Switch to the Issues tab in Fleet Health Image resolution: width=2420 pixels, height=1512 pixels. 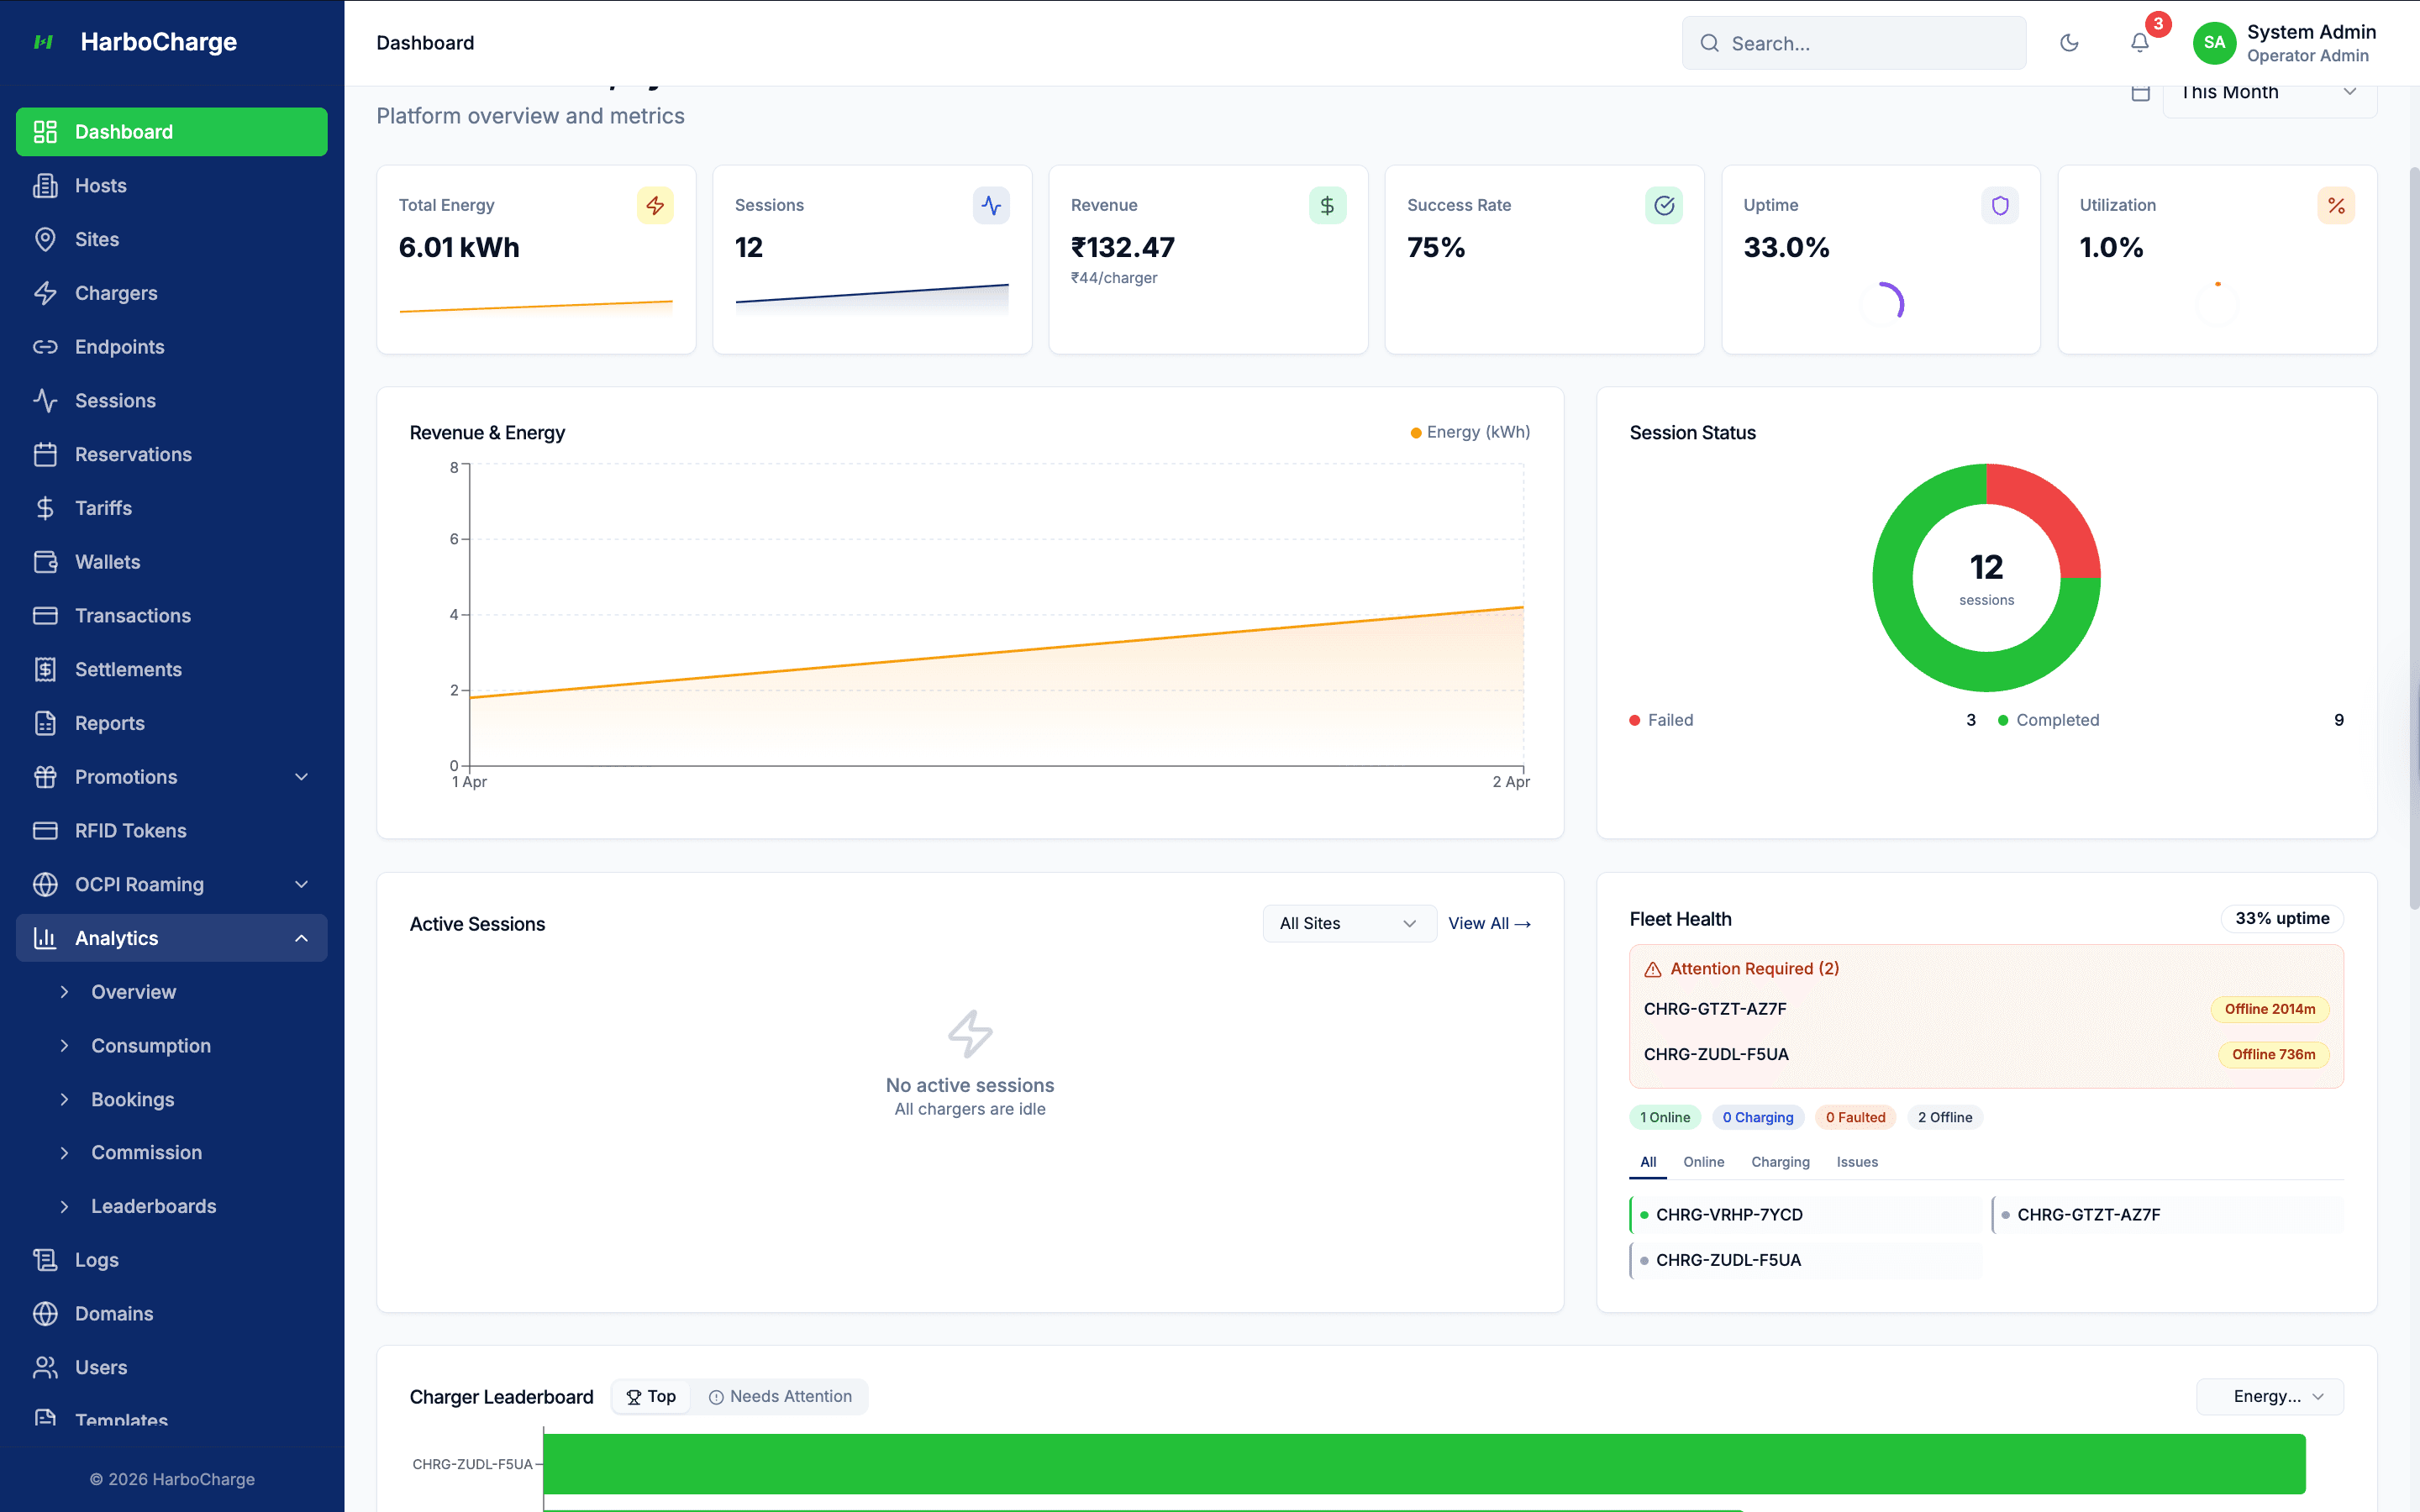click(1857, 1162)
